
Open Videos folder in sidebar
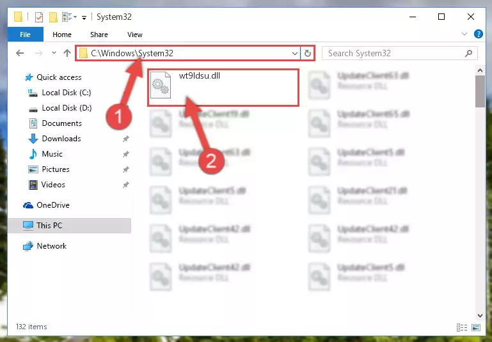53,185
